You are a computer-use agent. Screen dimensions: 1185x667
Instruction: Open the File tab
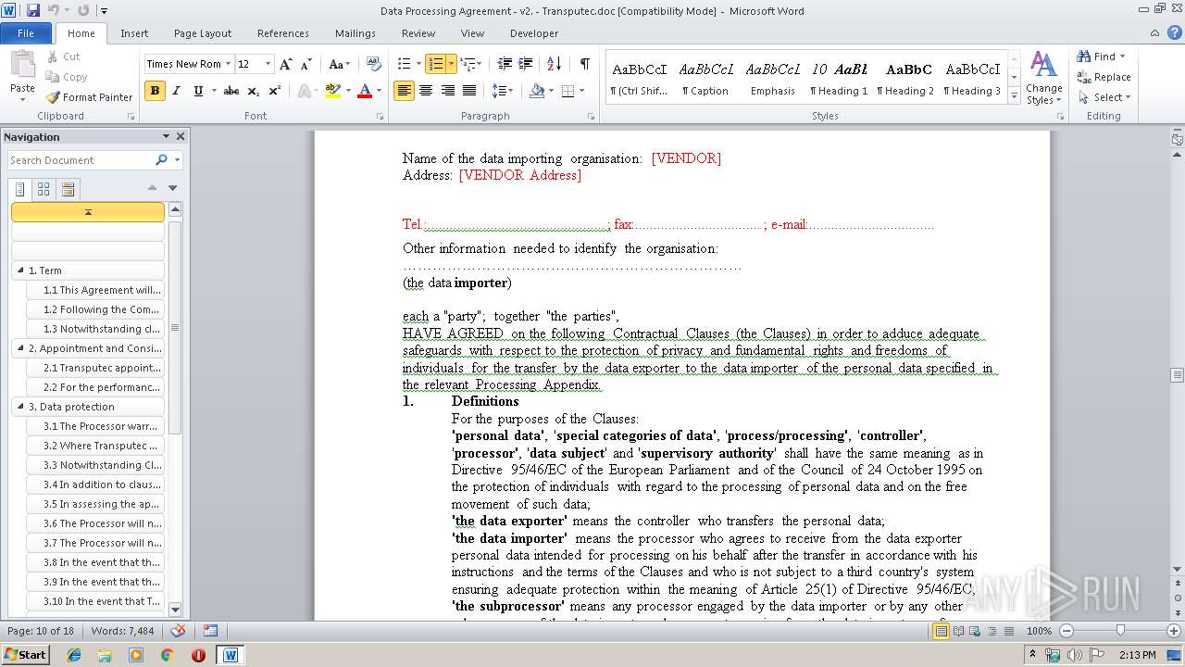coord(26,32)
